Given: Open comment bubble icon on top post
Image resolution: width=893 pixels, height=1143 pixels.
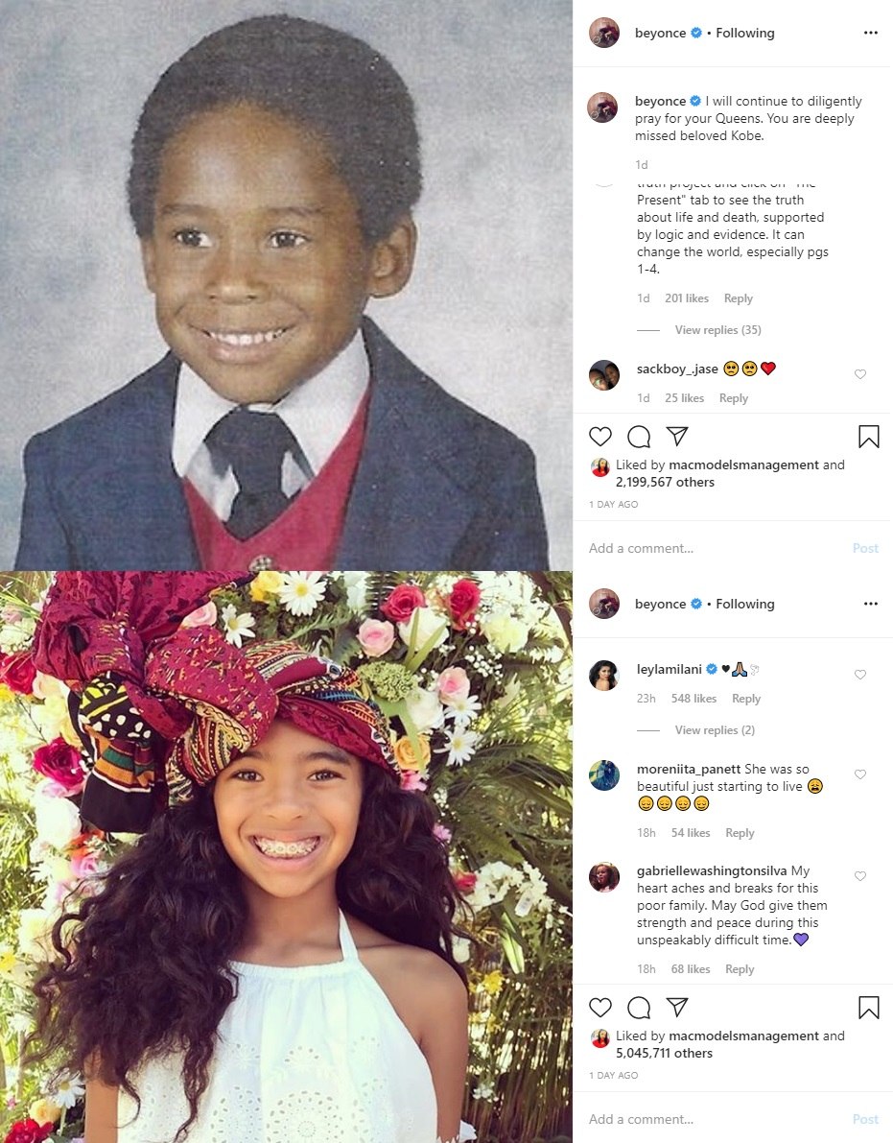Looking at the screenshot, I should click(639, 437).
